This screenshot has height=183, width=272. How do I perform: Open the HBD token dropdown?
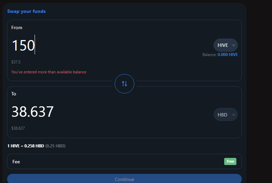(226, 115)
